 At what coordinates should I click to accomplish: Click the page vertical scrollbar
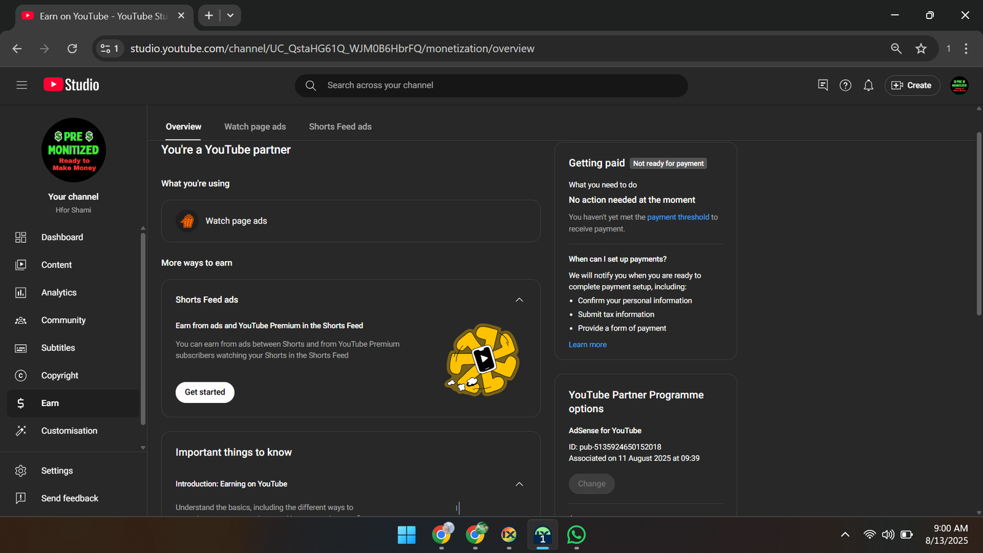(x=979, y=224)
